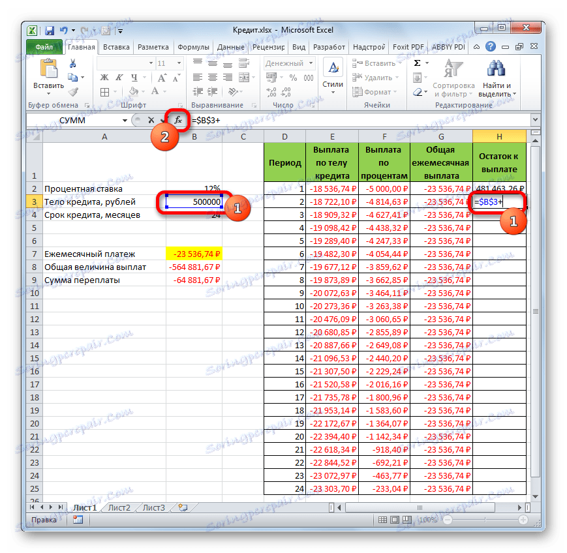Open the font size dropdown showing 11
This screenshot has height=553, width=567.
179,63
